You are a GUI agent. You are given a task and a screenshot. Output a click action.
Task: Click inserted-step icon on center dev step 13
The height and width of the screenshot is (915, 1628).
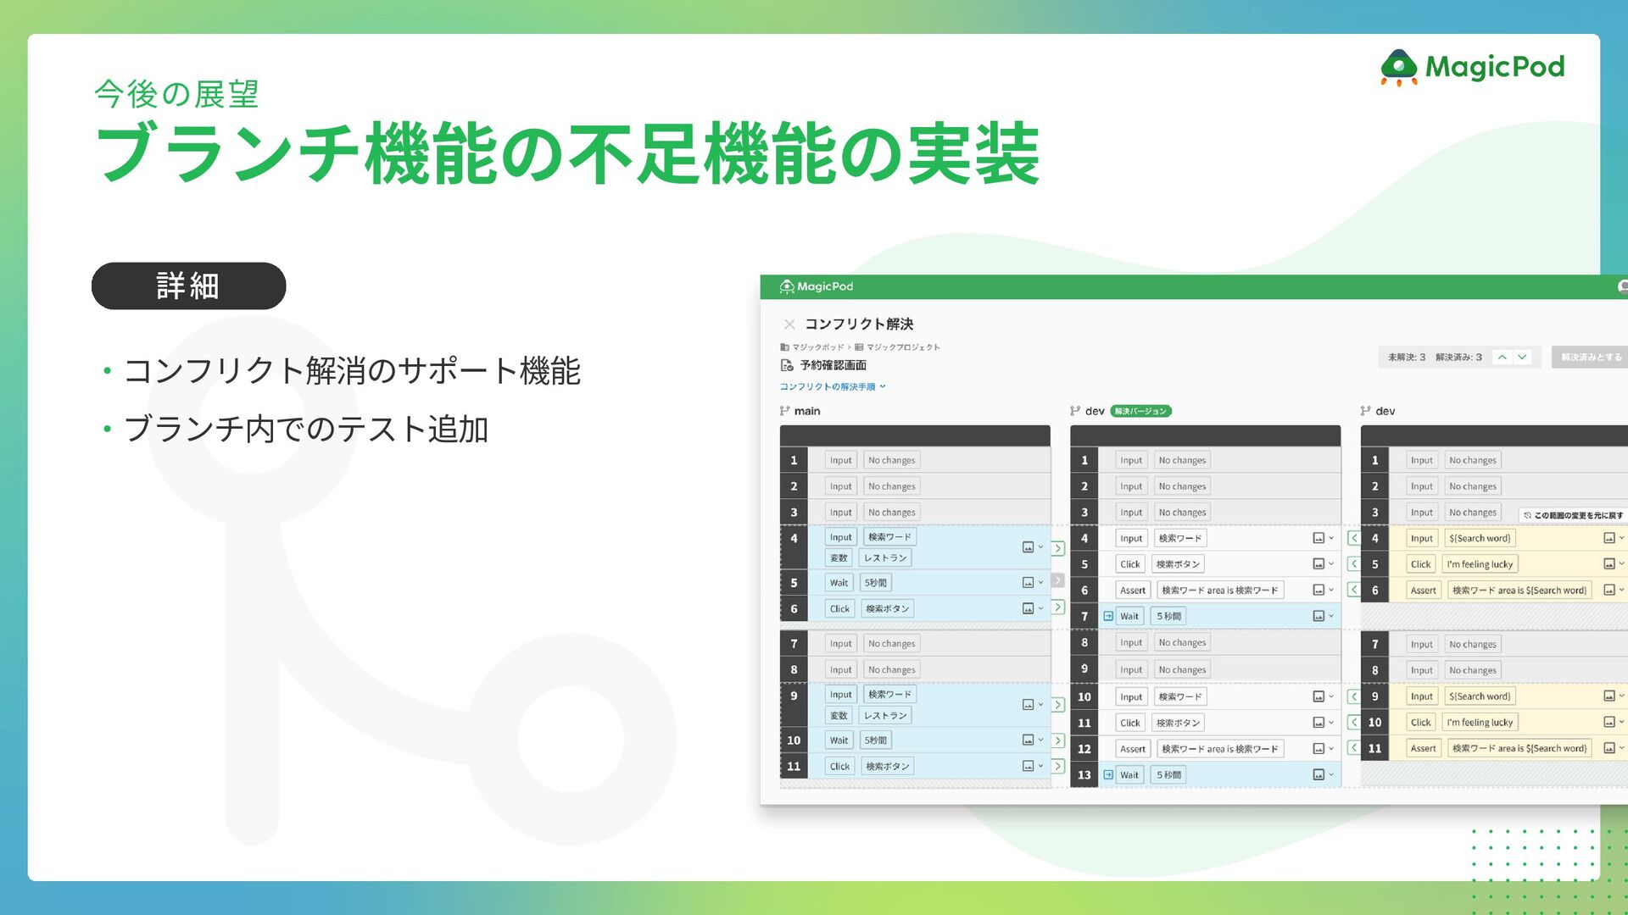coord(1108,774)
